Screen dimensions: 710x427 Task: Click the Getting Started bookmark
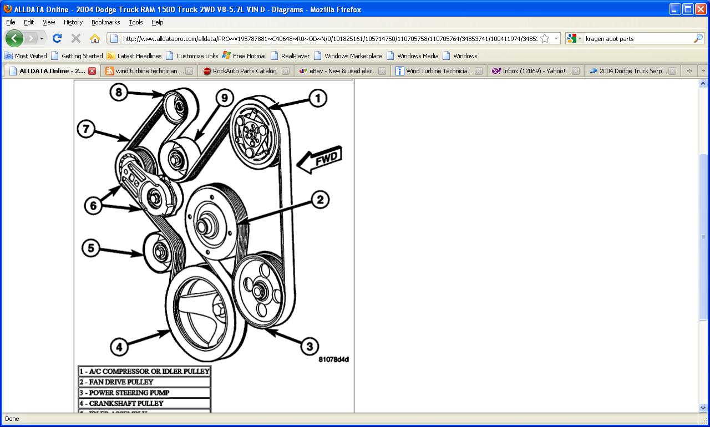[77, 55]
